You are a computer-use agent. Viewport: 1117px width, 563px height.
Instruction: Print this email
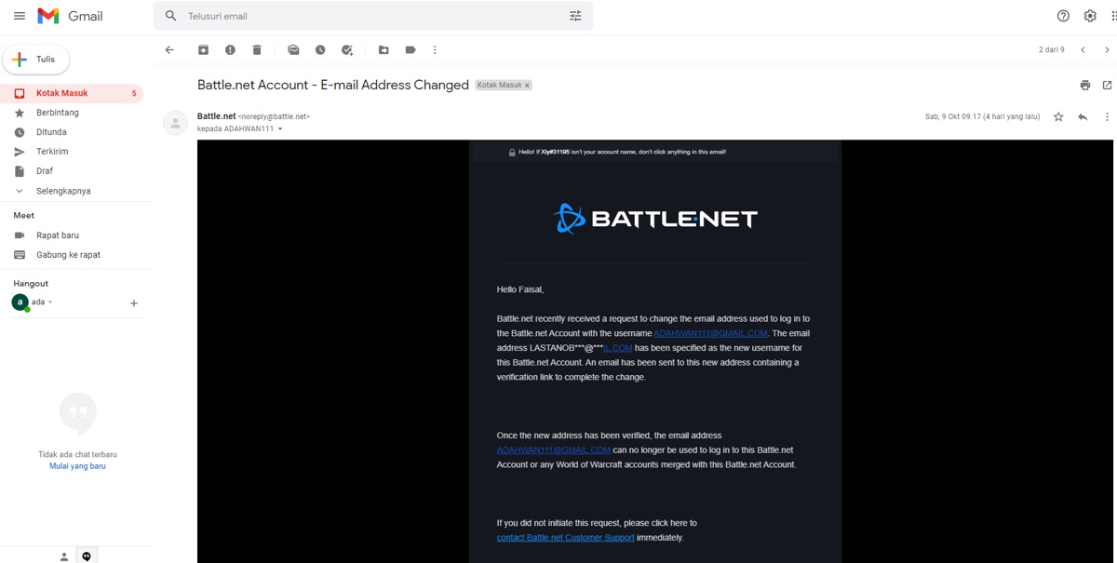point(1084,86)
